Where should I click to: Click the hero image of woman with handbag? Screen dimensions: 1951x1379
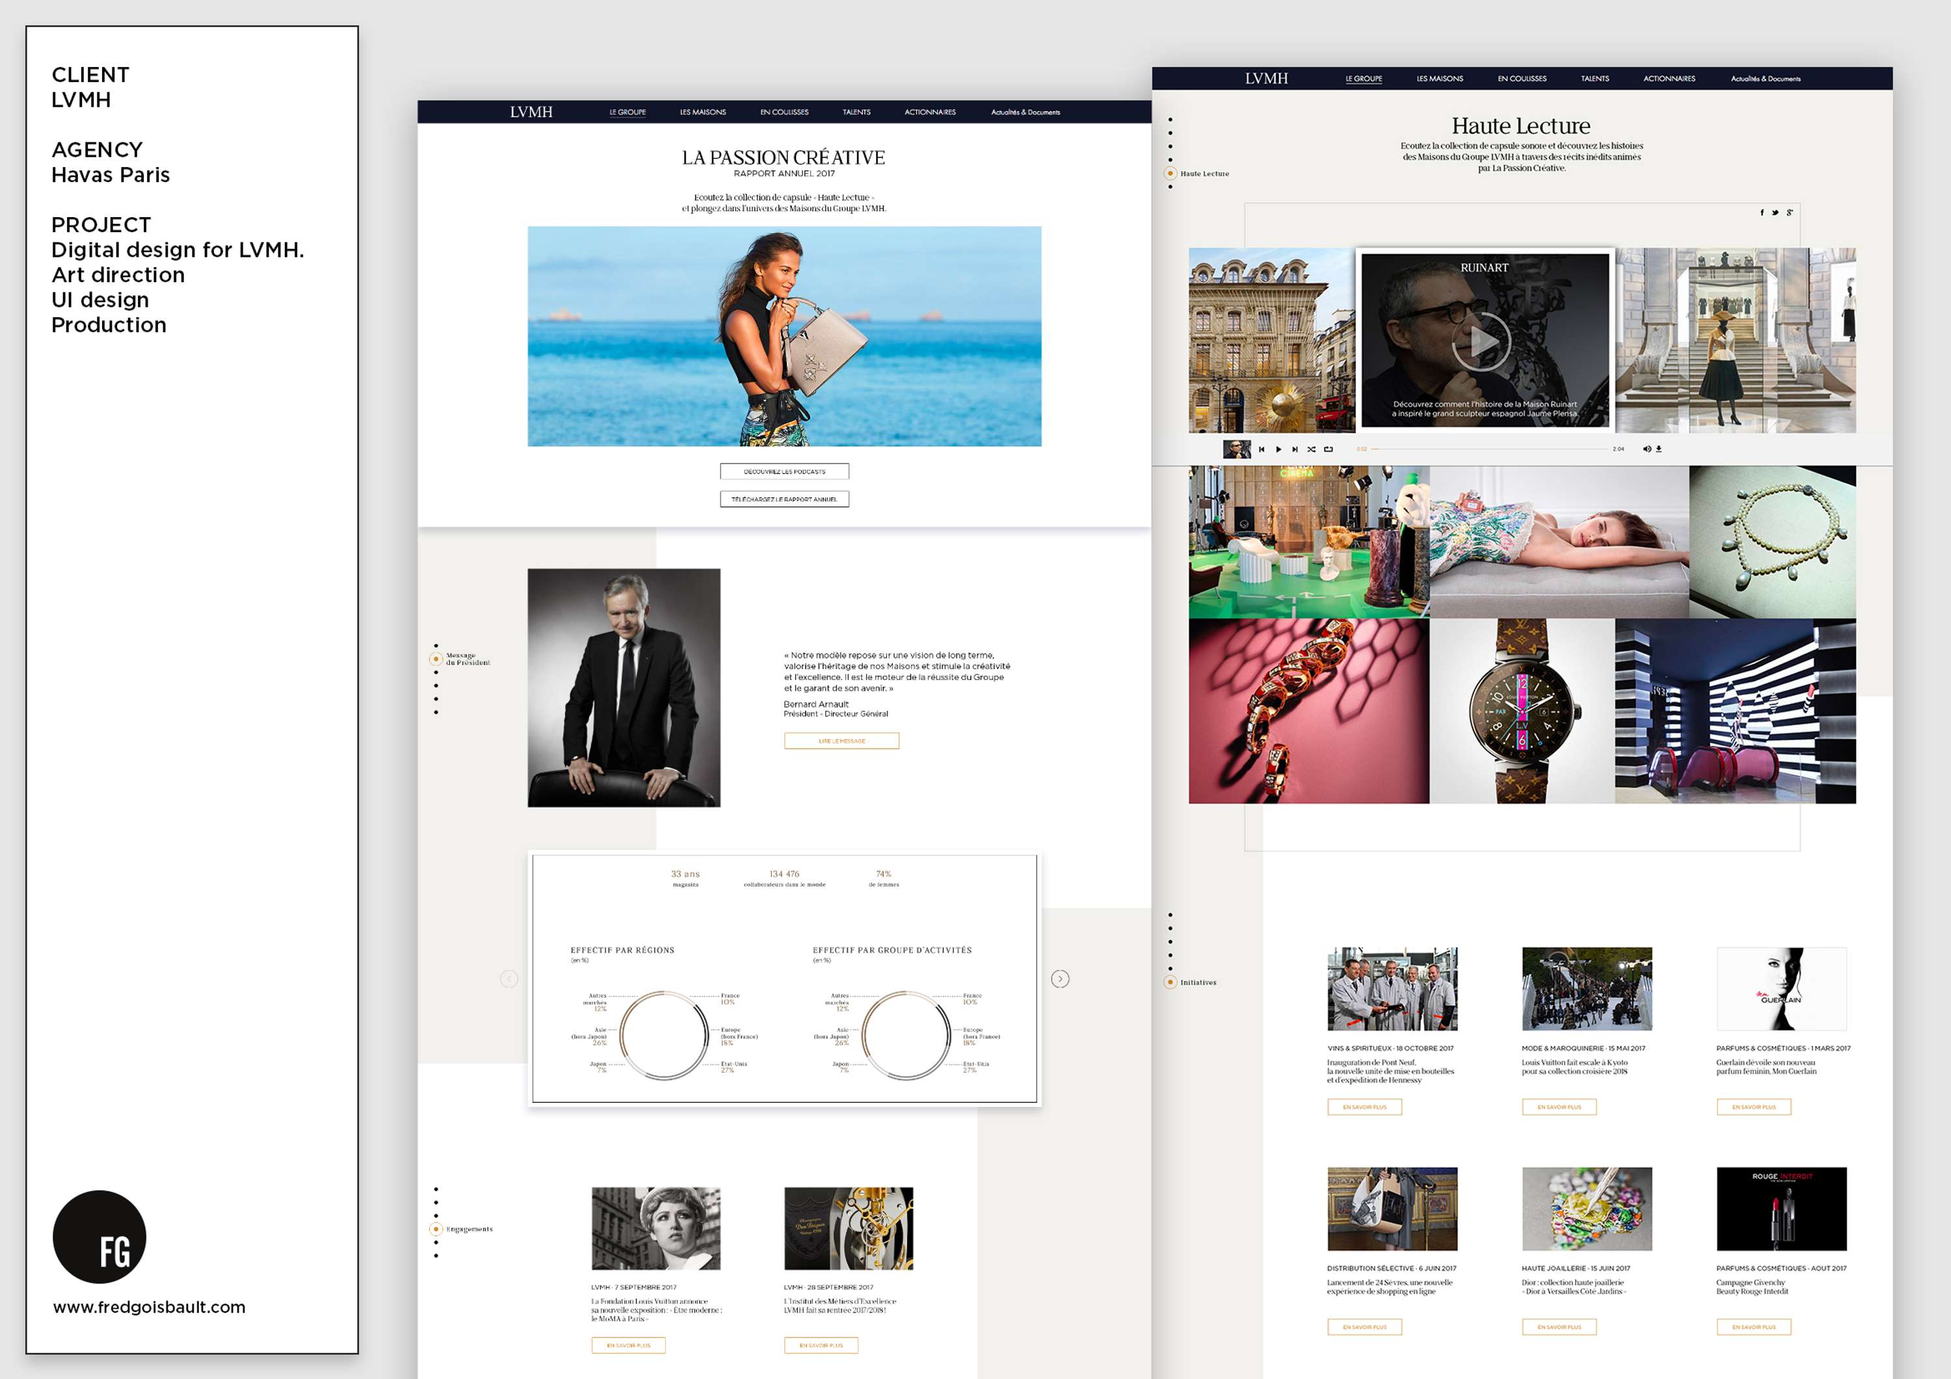(784, 337)
